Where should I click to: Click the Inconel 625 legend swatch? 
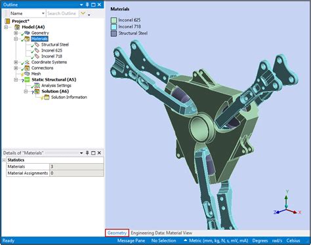114,20
